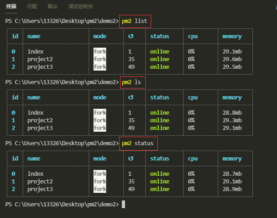
Task: Click 'project3' name in pm2 status table
Action: (x=40, y=189)
